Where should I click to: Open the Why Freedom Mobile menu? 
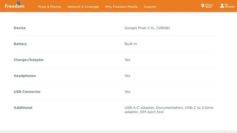click(121, 7)
